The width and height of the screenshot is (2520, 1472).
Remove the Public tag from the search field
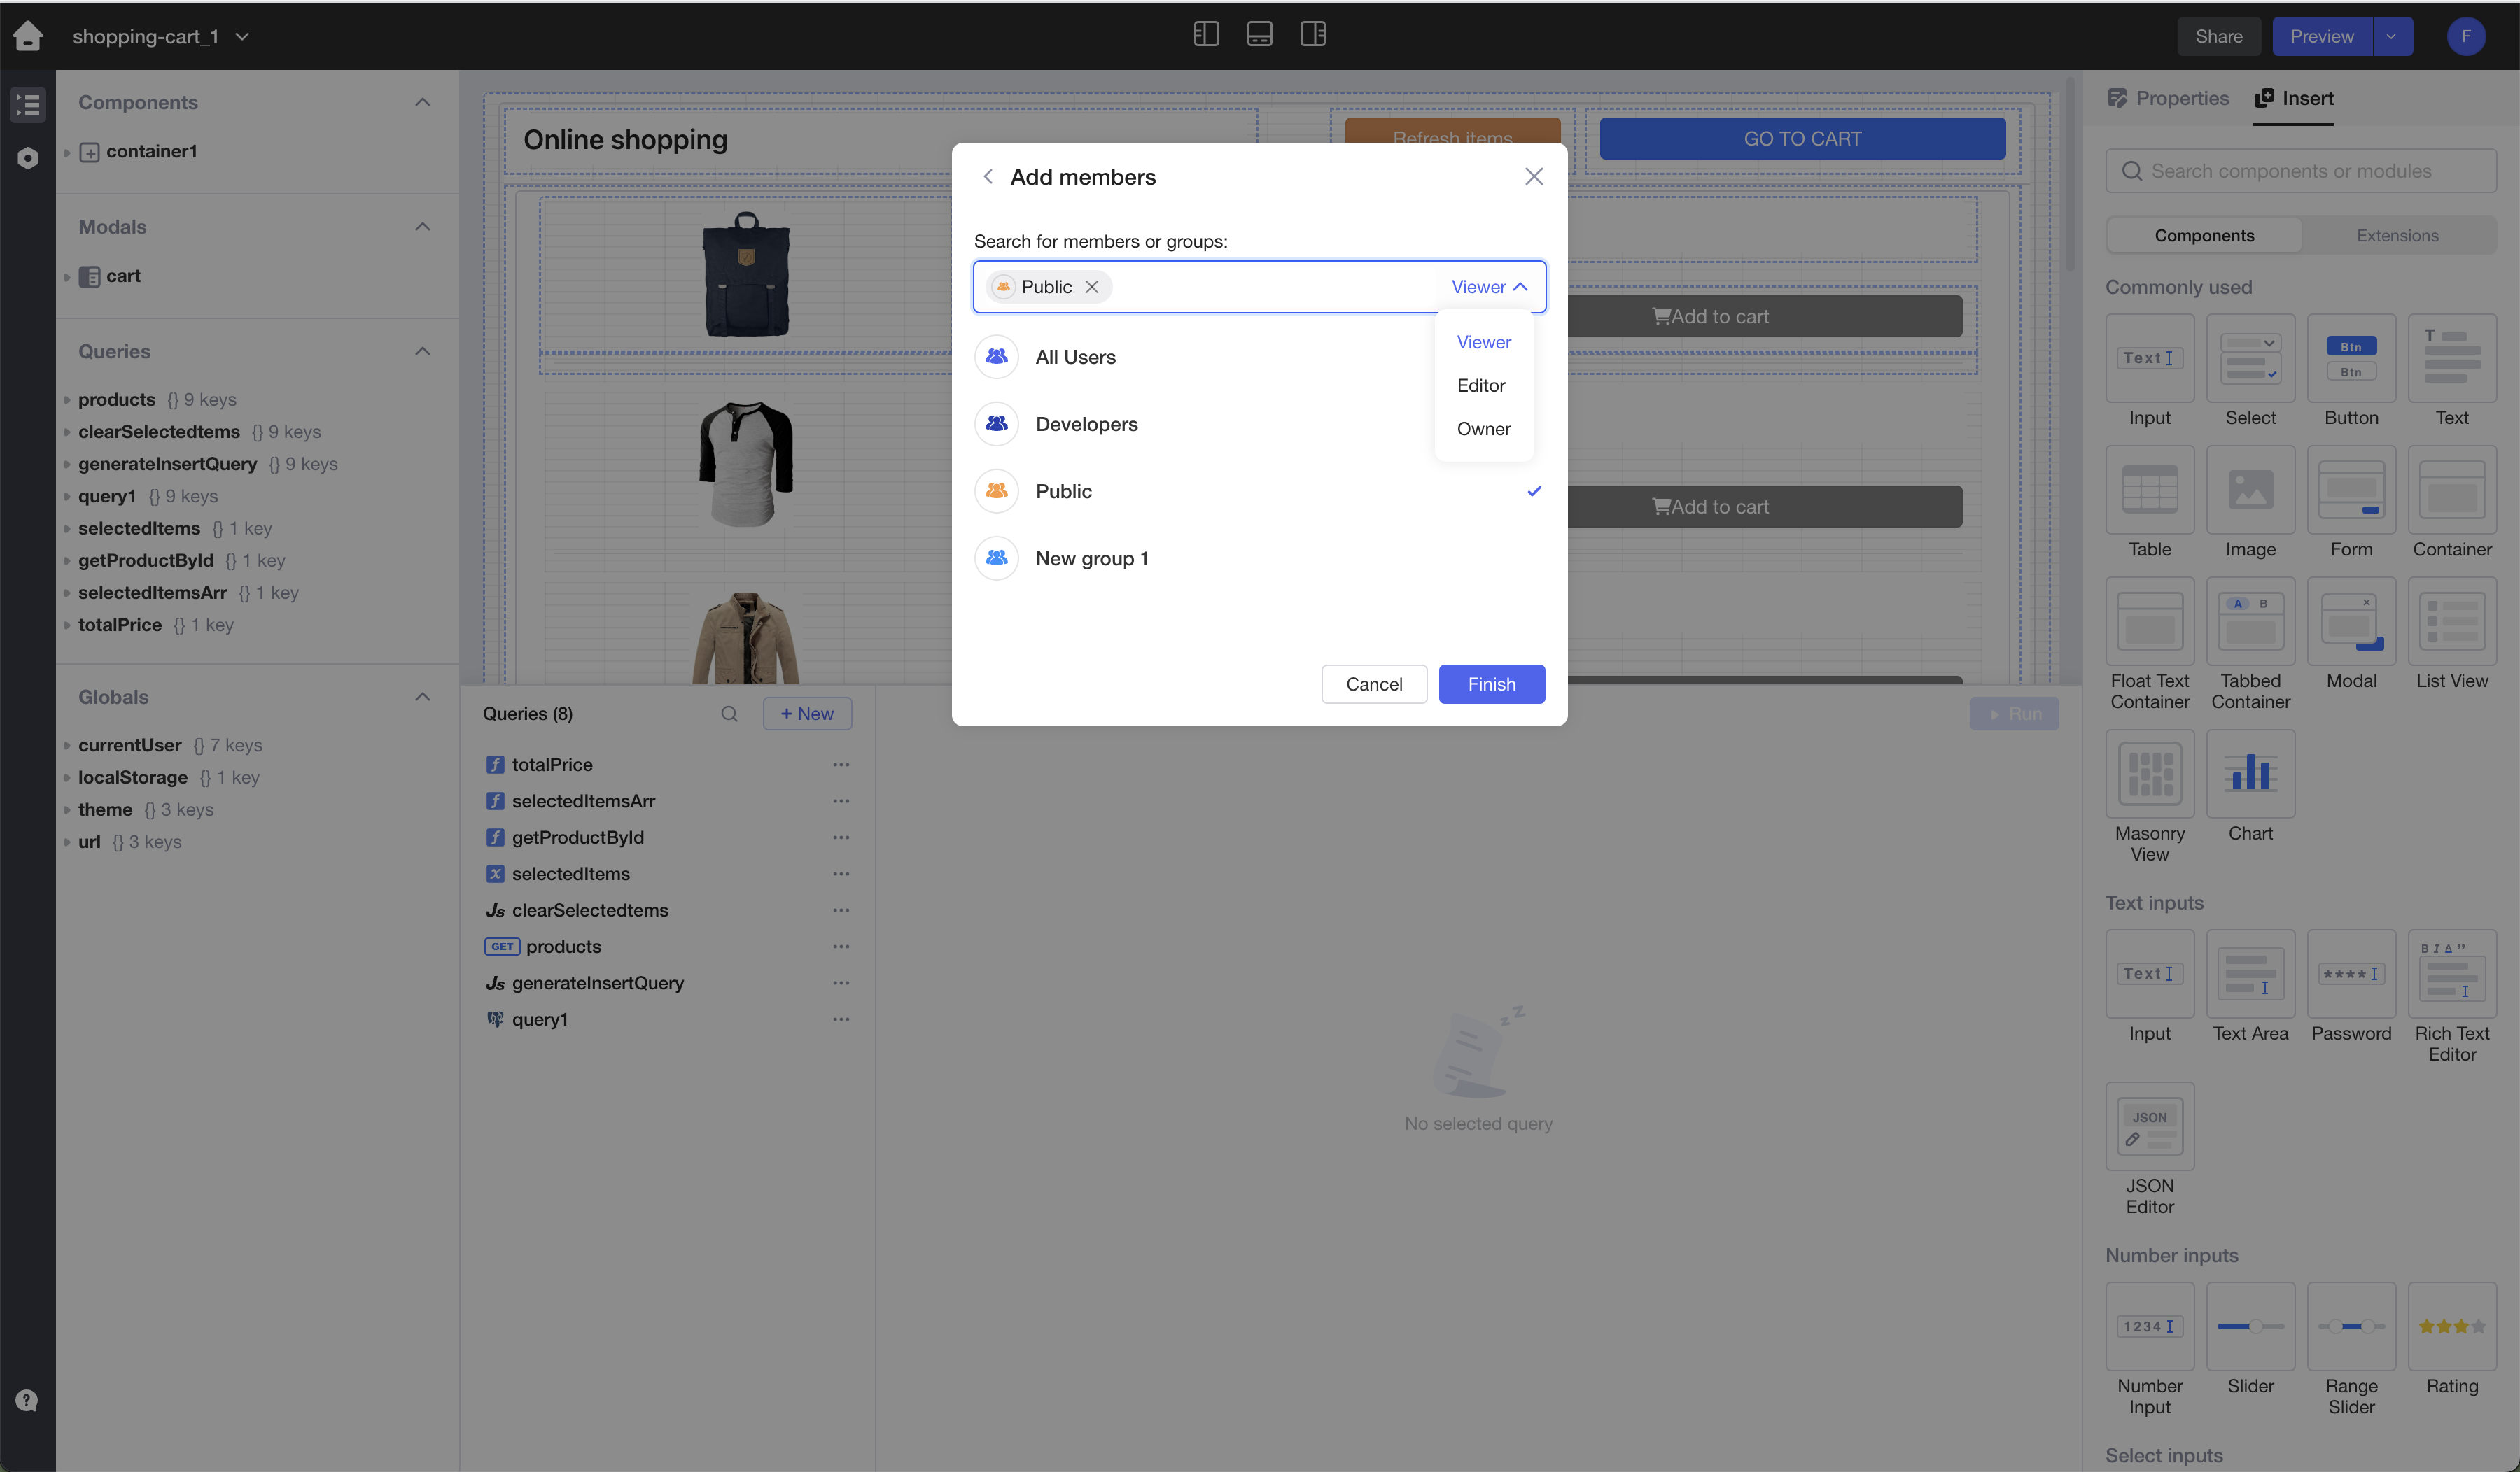point(1092,287)
